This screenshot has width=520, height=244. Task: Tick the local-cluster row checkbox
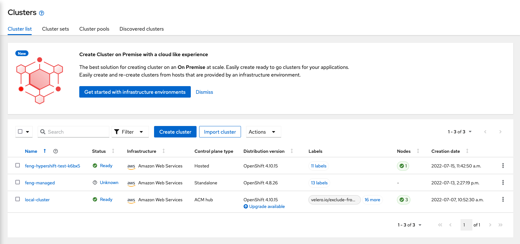click(18, 199)
